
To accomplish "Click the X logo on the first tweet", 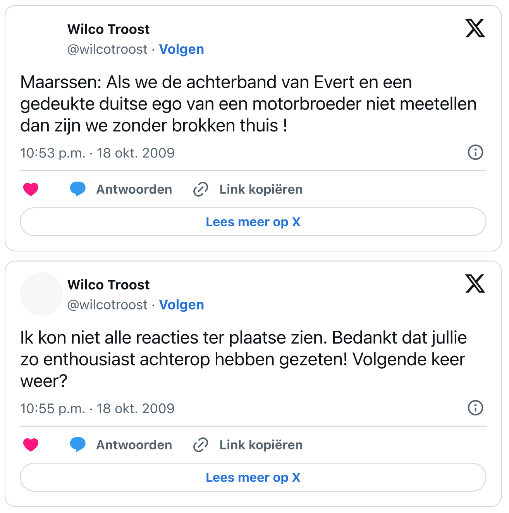I will click(475, 28).
